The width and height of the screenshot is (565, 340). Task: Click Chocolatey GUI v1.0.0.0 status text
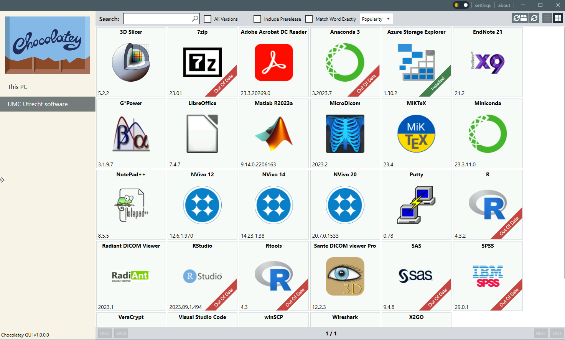(25, 335)
